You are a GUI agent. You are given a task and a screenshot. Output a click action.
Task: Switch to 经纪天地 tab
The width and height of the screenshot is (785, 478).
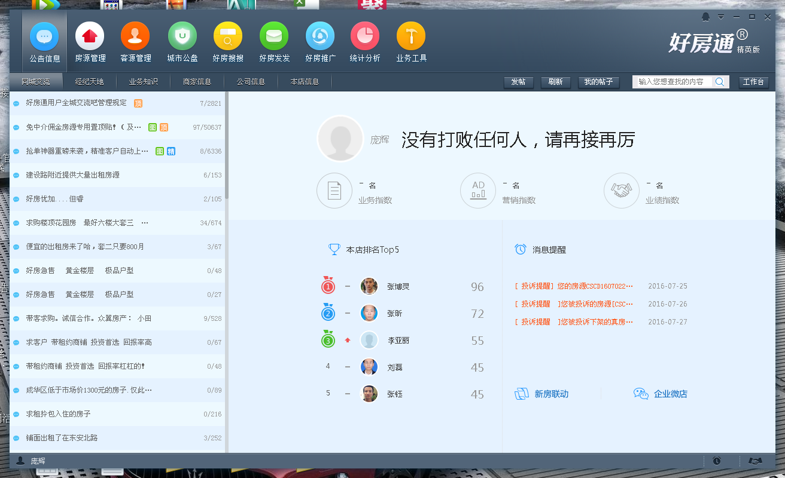pos(89,82)
